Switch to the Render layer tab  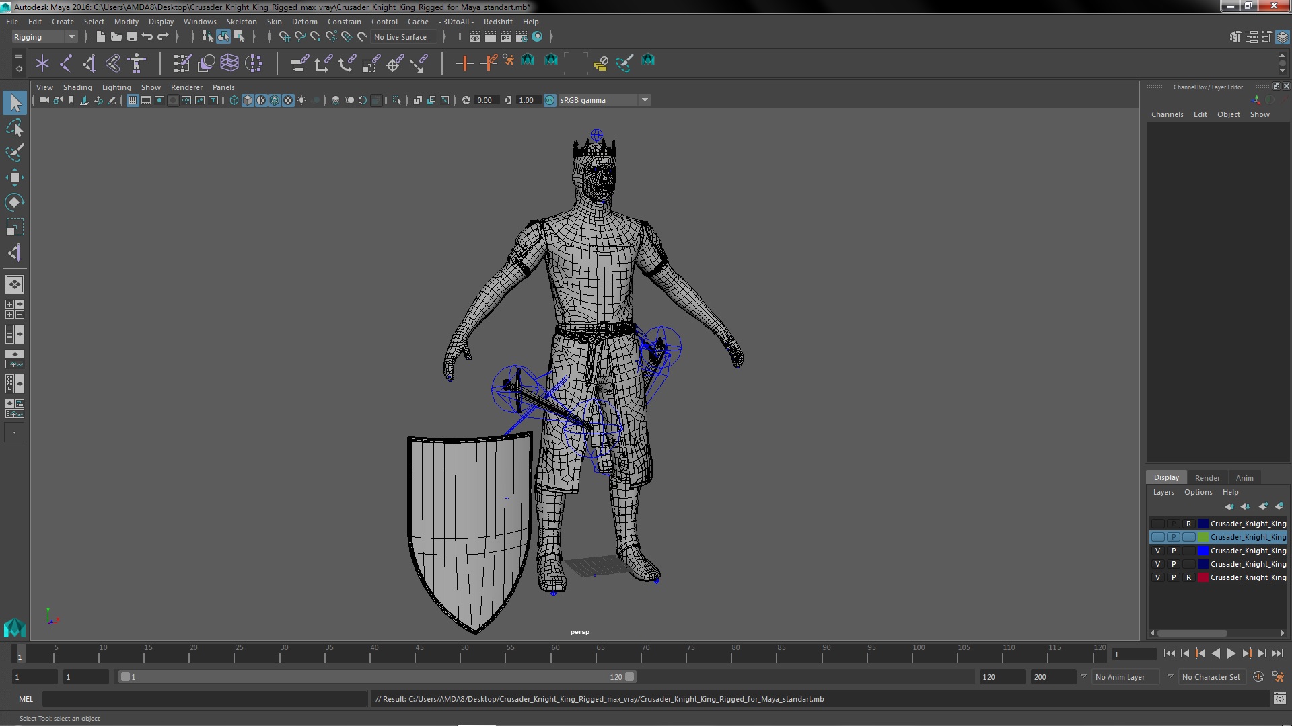click(1207, 478)
